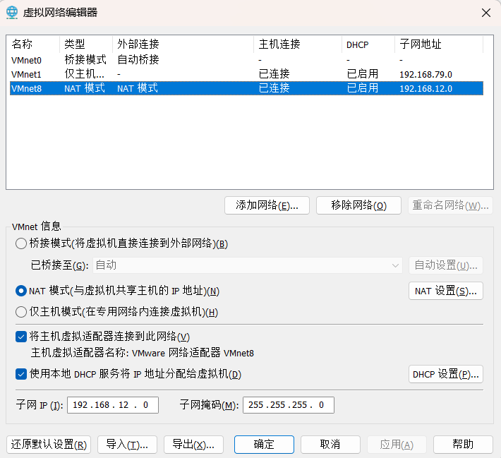
Task: Click the 外部连接 column header
Action: coord(183,44)
